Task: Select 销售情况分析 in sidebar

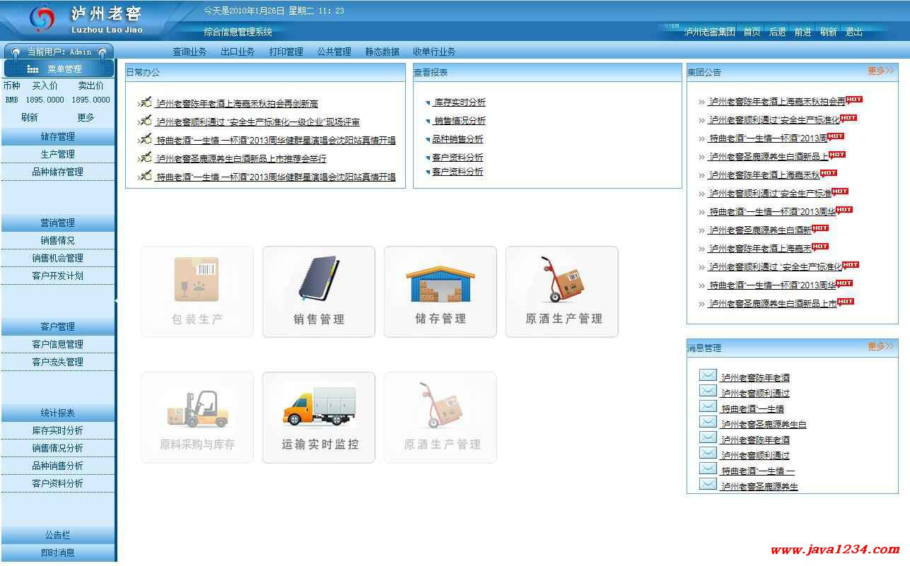Action: pos(57,448)
